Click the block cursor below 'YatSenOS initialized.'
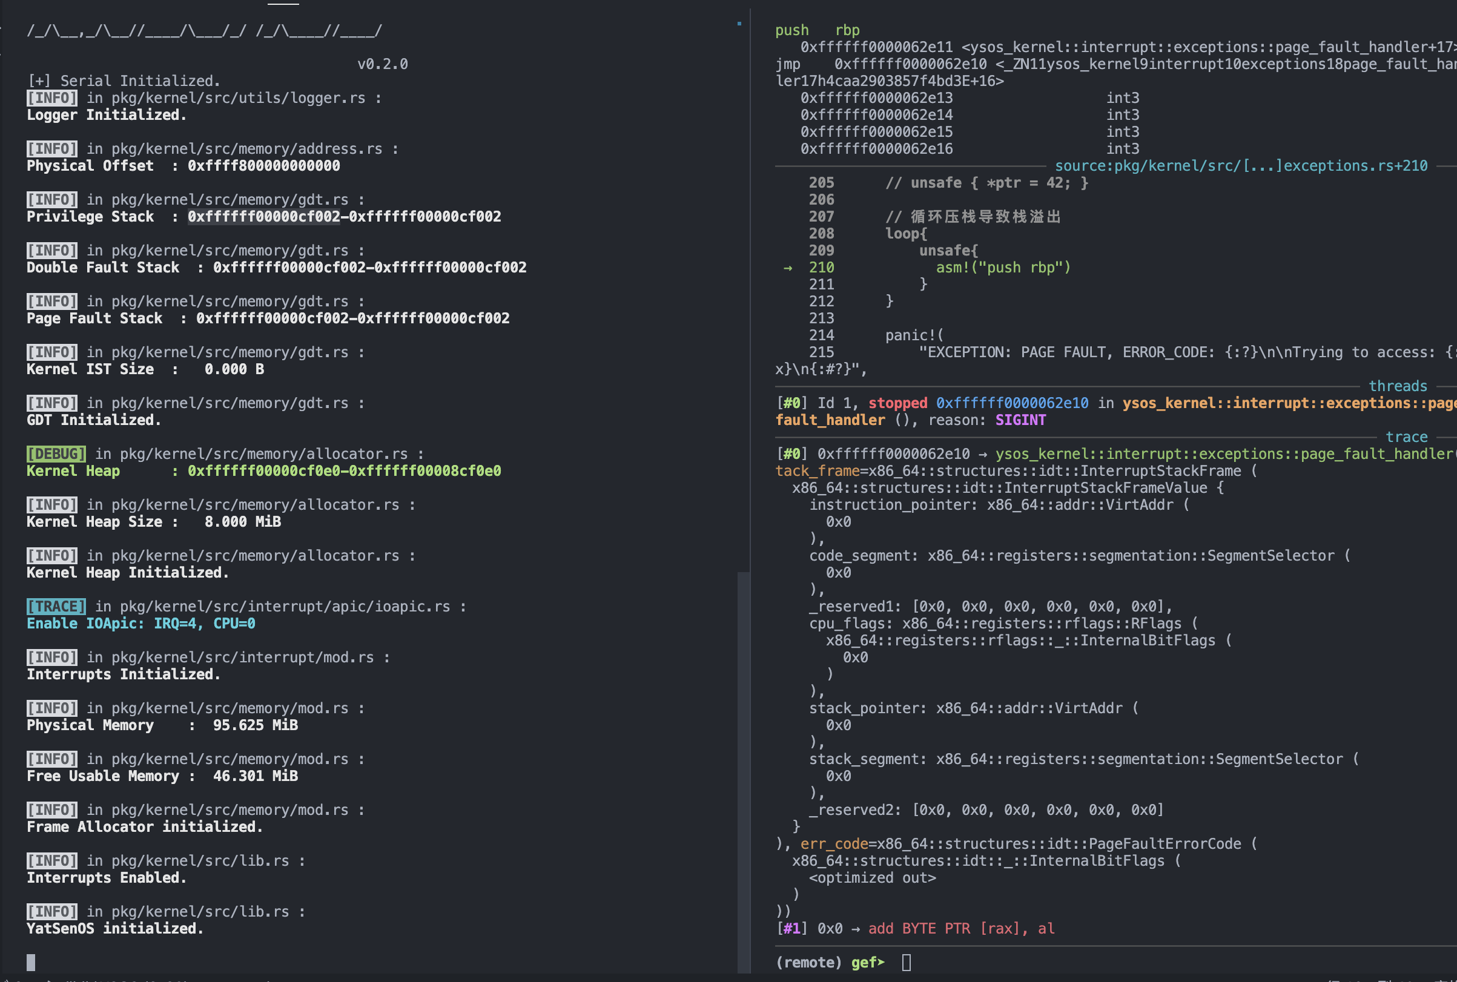This screenshot has width=1457, height=982. tap(31, 962)
